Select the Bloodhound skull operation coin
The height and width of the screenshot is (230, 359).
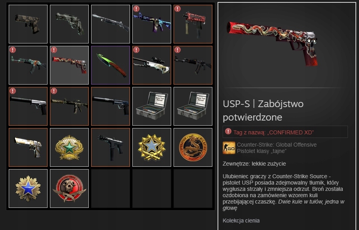click(69, 189)
